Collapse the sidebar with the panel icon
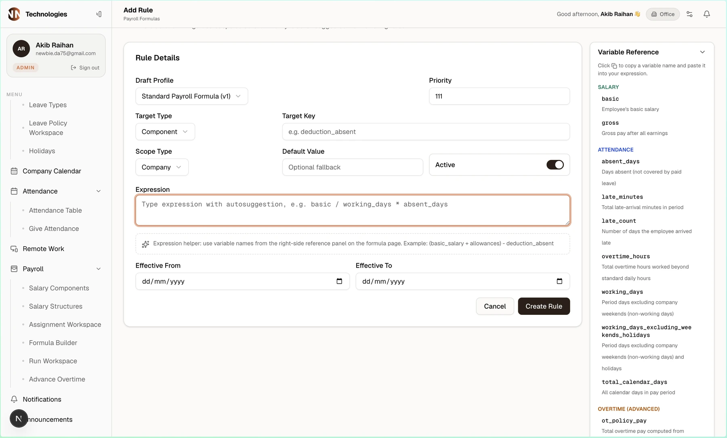727x438 pixels. click(99, 14)
